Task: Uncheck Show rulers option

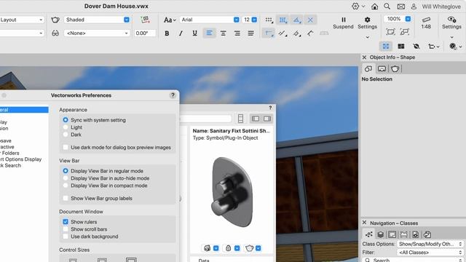Action: (66, 222)
